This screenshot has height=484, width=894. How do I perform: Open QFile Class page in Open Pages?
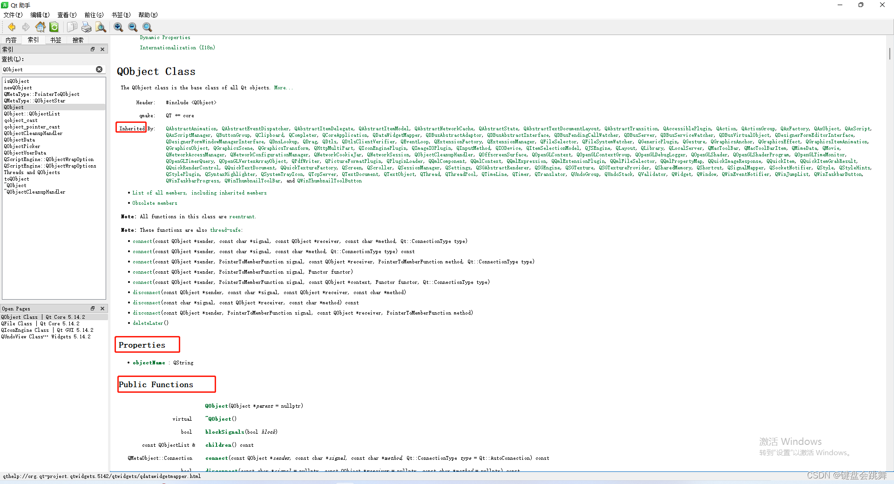[40, 323]
